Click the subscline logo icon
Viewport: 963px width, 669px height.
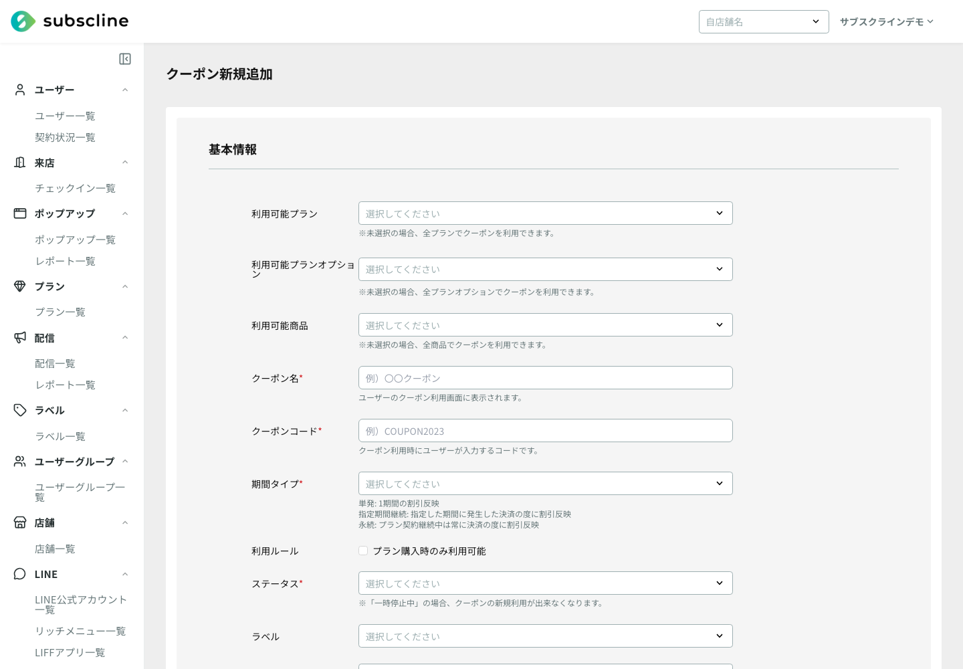click(23, 21)
